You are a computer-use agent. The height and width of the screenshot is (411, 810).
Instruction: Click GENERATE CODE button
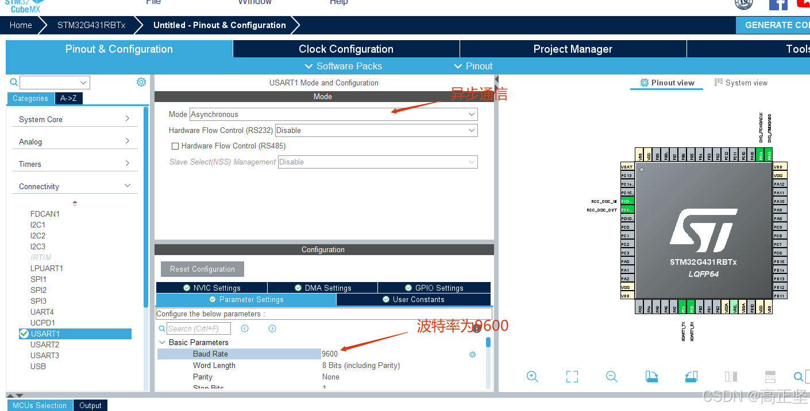pos(773,25)
